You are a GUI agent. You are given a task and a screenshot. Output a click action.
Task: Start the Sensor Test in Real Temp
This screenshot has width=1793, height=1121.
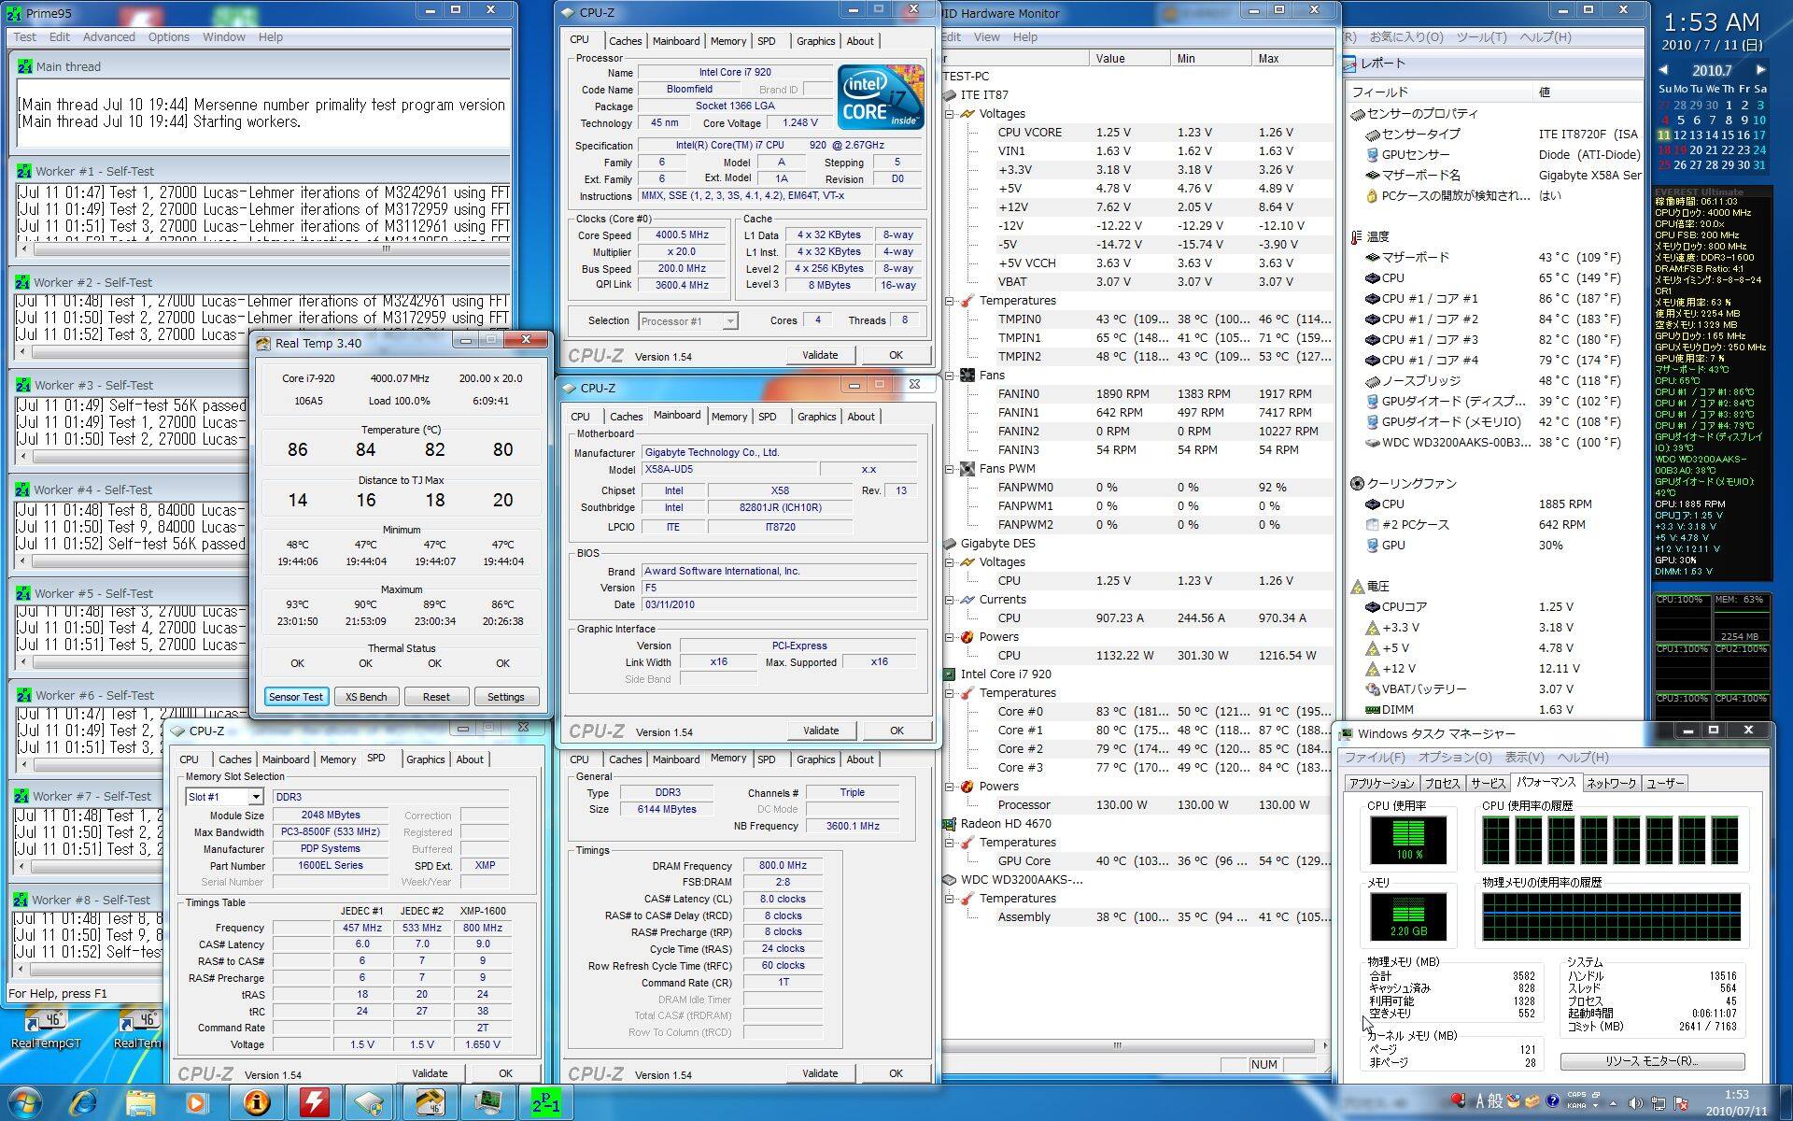[x=296, y=697]
